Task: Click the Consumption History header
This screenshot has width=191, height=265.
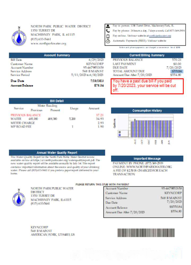Action: tap(147, 111)
